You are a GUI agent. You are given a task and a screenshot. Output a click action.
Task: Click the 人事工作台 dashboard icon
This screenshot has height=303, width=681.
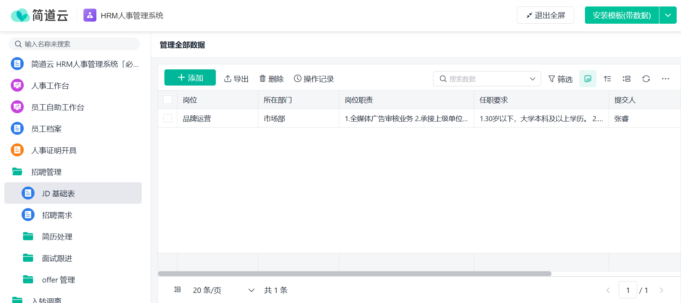[x=17, y=86]
